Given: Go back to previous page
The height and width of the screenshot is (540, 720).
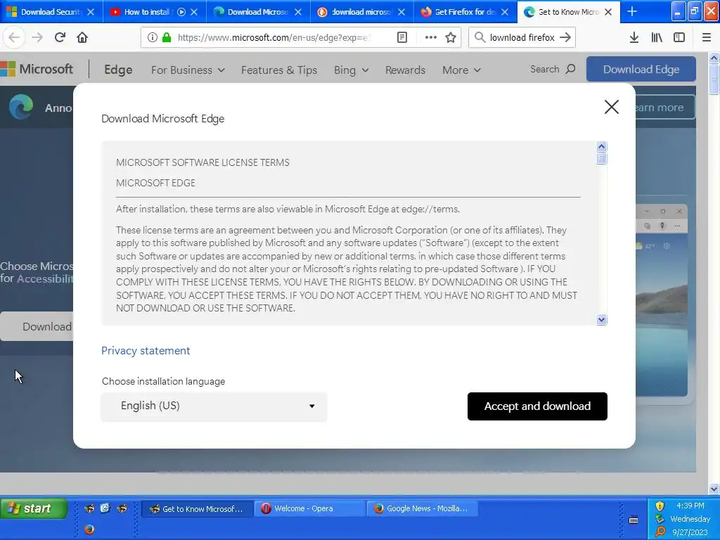Looking at the screenshot, I should pos(14,38).
